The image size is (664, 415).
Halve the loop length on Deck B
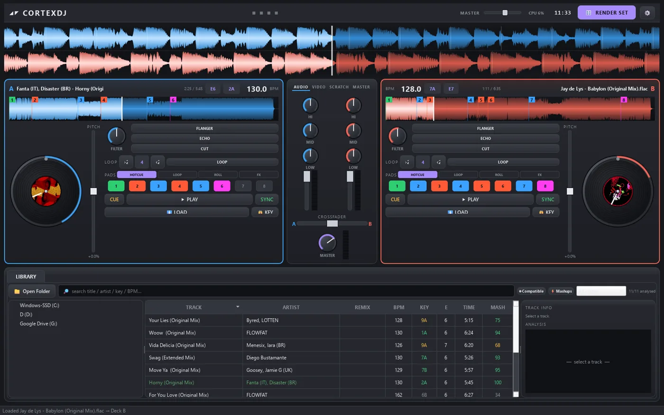point(407,162)
